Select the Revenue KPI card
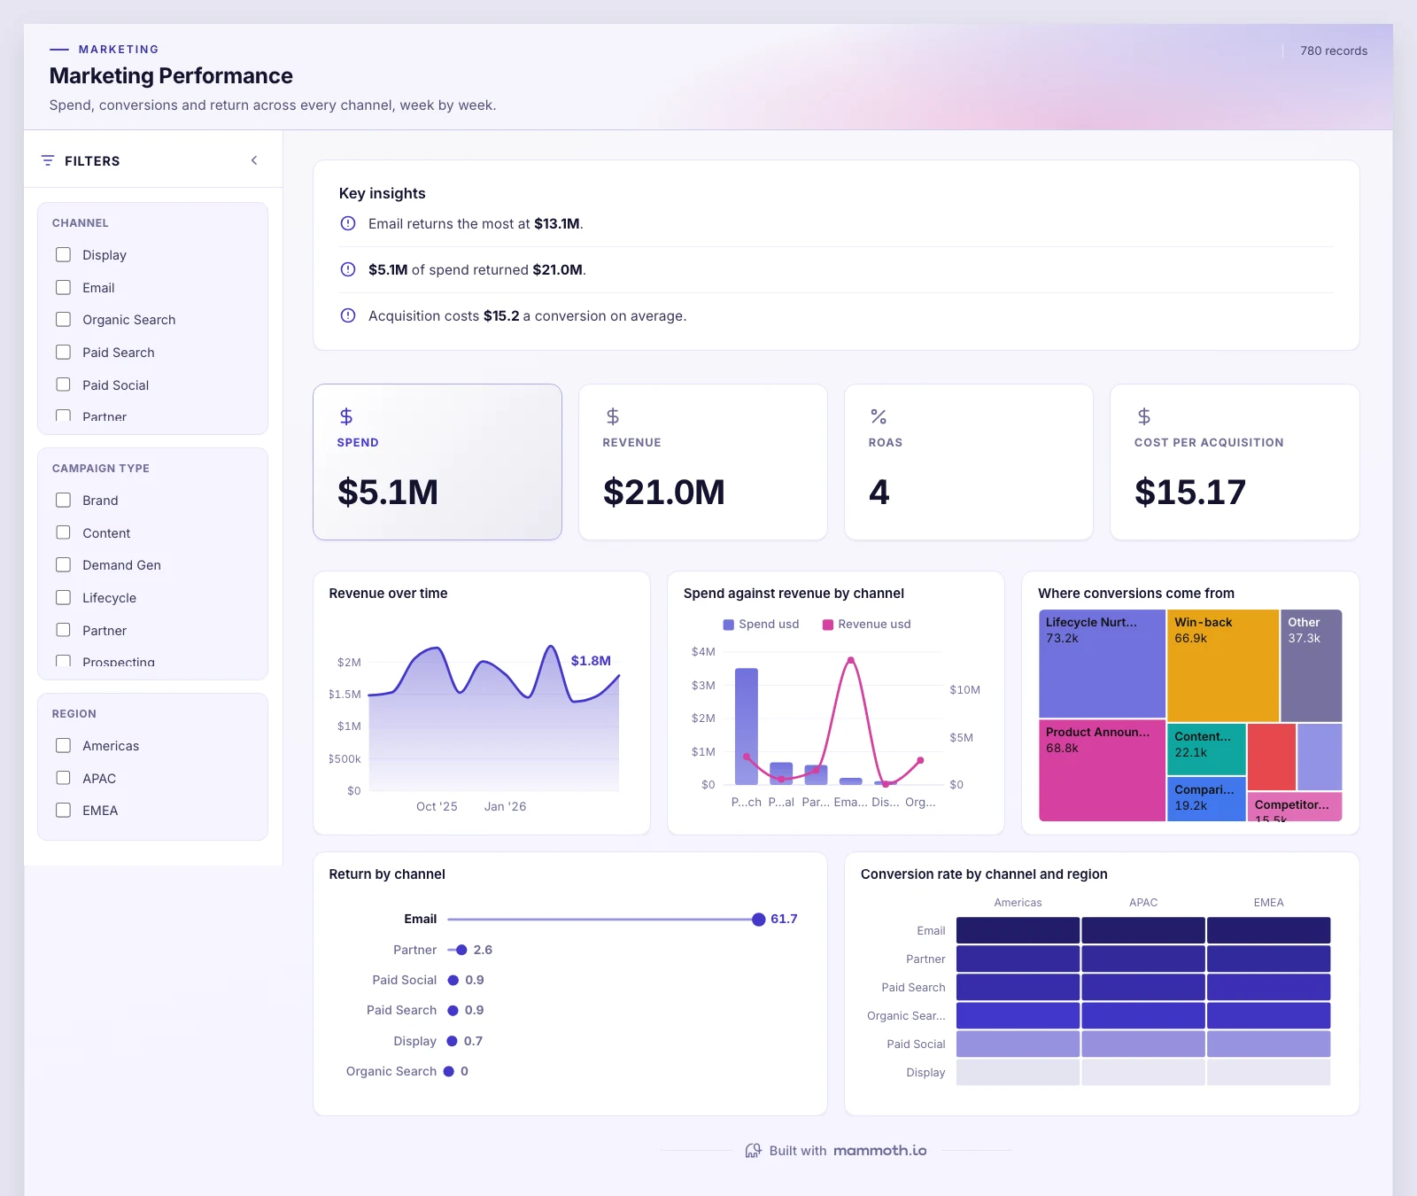Screen dimensions: 1417x1196 point(703,462)
